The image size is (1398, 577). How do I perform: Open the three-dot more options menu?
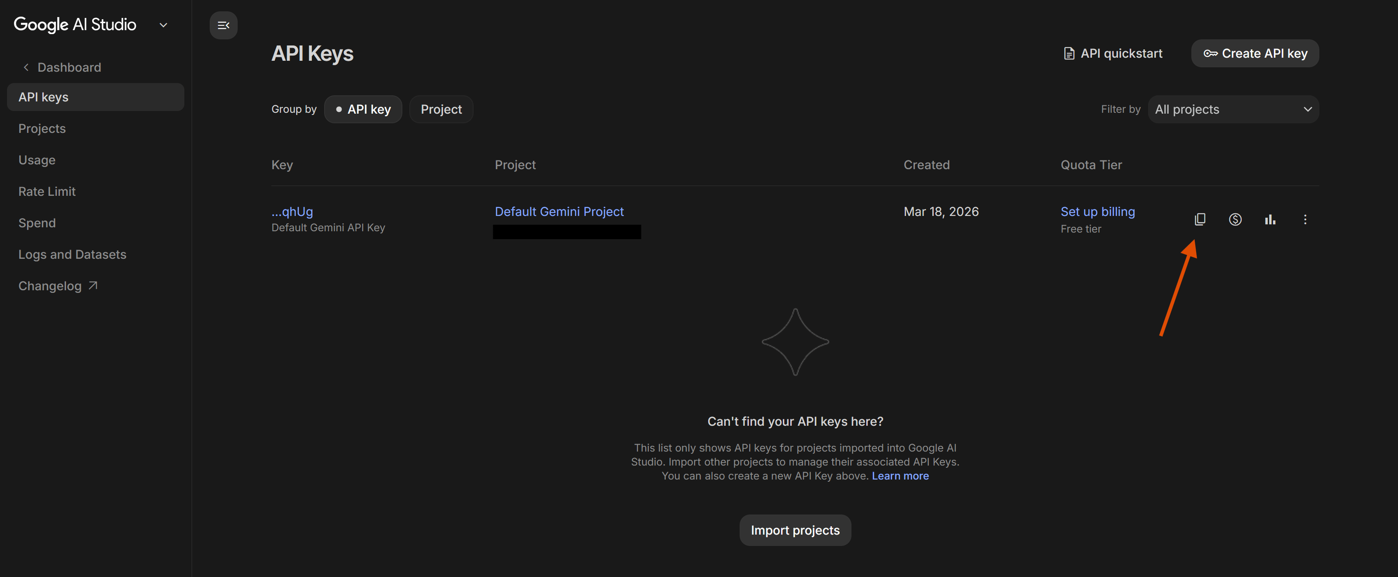(1305, 219)
